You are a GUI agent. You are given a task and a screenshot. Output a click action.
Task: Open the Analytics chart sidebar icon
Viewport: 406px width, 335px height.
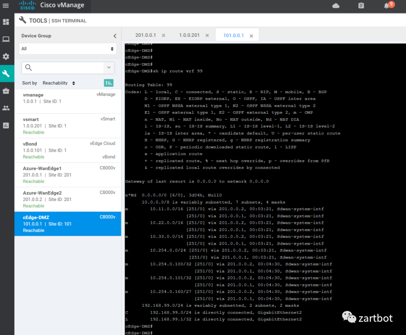(x=6, y=125)
